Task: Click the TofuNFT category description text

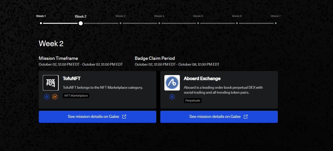Action: point(103,88)
